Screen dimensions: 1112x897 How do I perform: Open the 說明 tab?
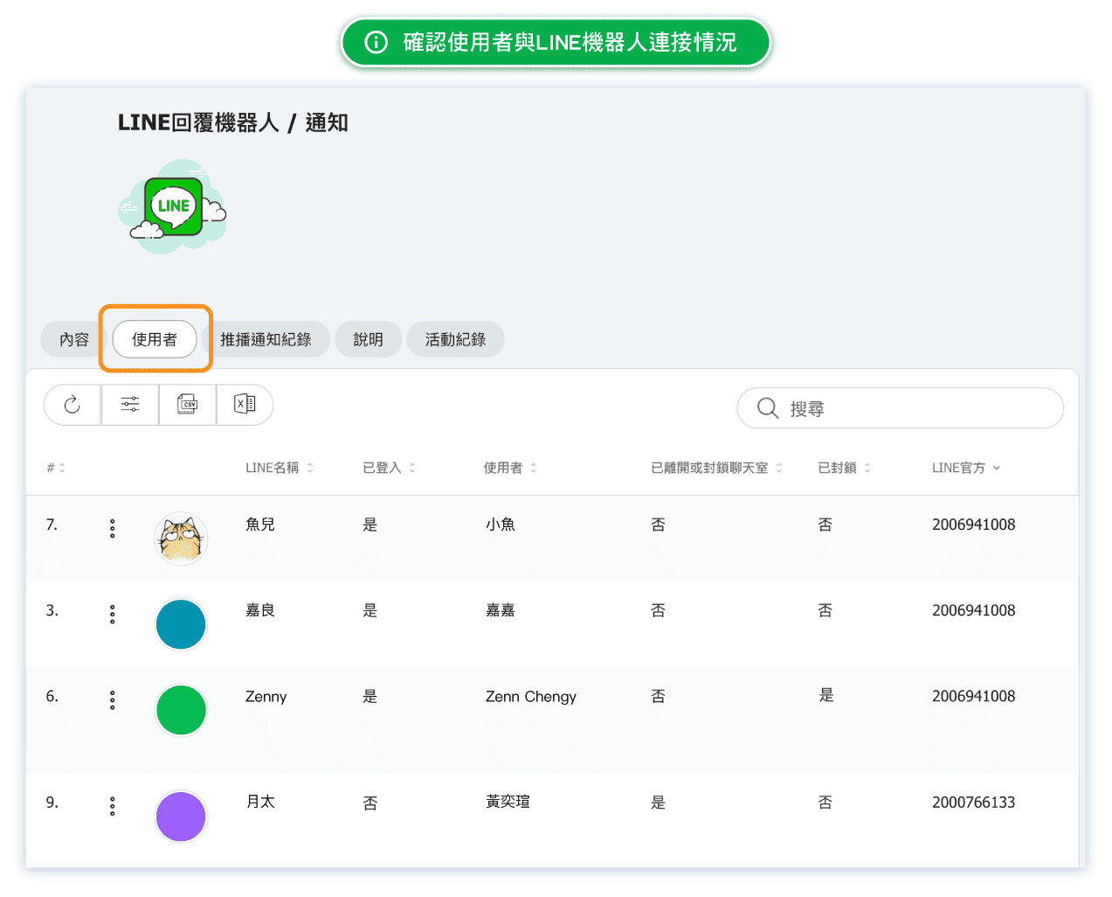coord(368,340)
